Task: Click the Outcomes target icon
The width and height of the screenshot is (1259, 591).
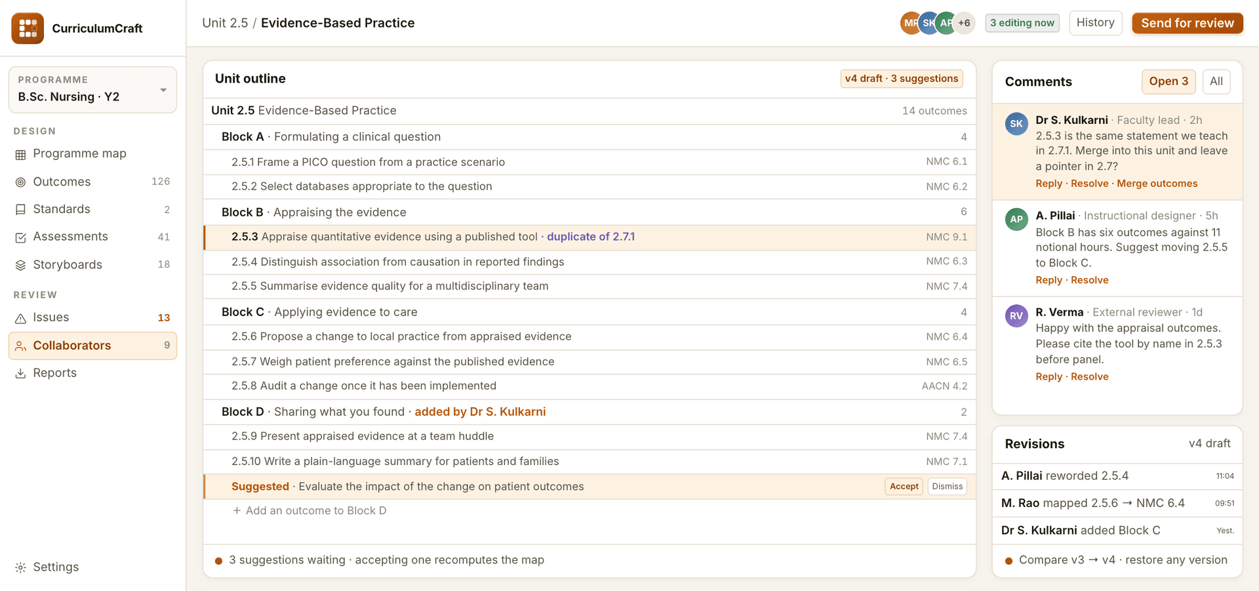Action: tap(21, 182)
